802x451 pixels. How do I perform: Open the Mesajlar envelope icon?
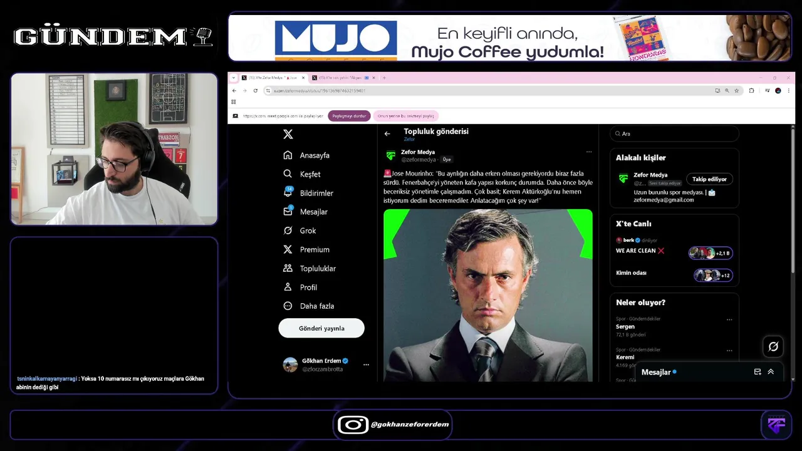[x=288, y=212]
